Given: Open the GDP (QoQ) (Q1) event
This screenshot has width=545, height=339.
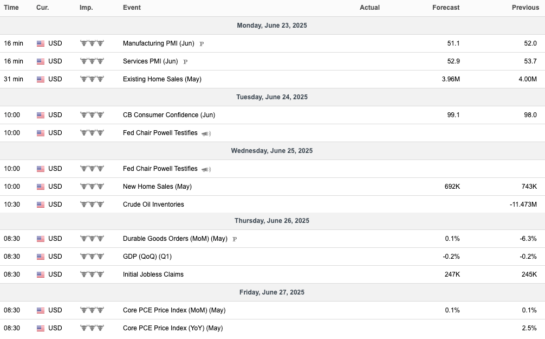Looking at the screenshot, I should (x=147, y=257).
